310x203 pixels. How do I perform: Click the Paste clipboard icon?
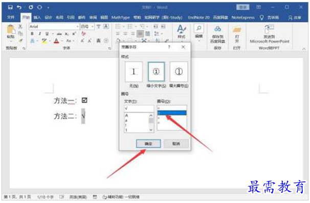tap(11, 30)
